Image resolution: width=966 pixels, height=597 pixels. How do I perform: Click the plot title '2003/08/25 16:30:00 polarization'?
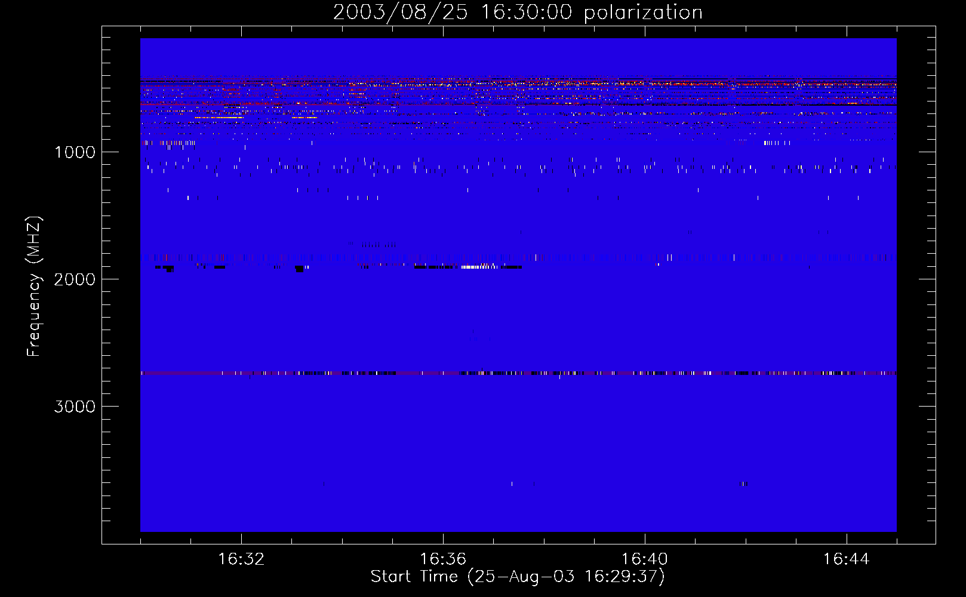point(518,13)
